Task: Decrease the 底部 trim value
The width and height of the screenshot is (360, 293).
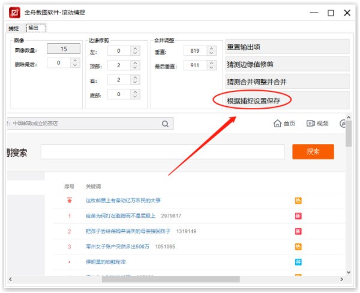Action: [x=135, y=97]
